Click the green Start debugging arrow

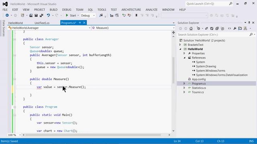(67, 15)
